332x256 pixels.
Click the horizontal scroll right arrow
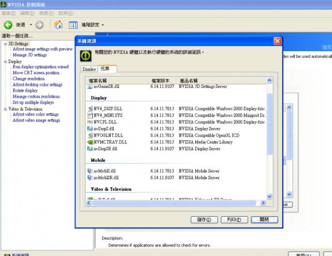tap(263, 203)
